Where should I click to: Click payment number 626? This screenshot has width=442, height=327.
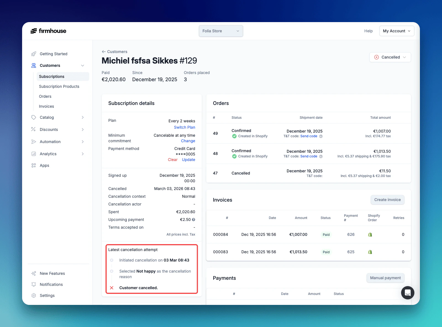pyautogui.click(x=351, y=234)
